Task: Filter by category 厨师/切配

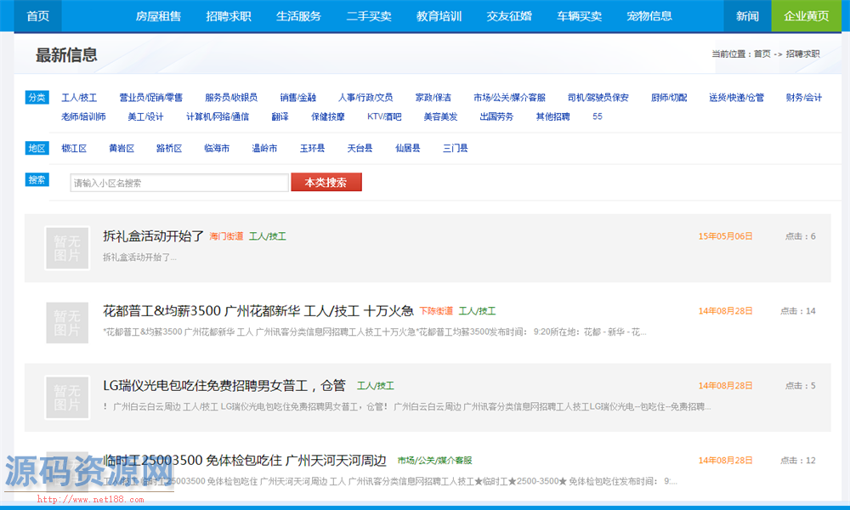Action: point(669,98)
